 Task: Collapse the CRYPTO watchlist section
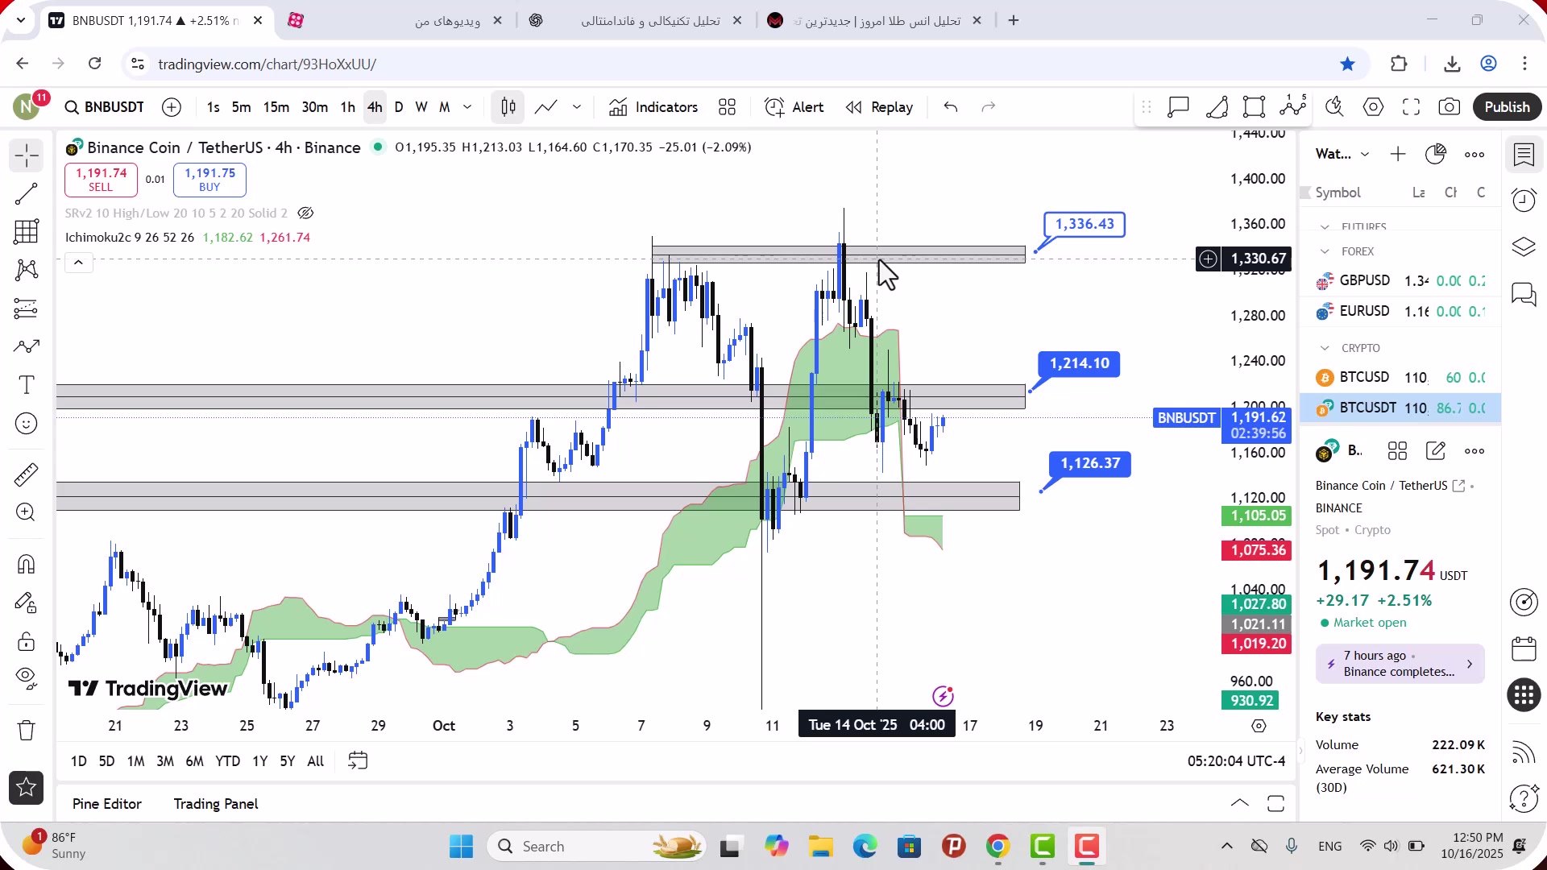[x=1325, y=348]
